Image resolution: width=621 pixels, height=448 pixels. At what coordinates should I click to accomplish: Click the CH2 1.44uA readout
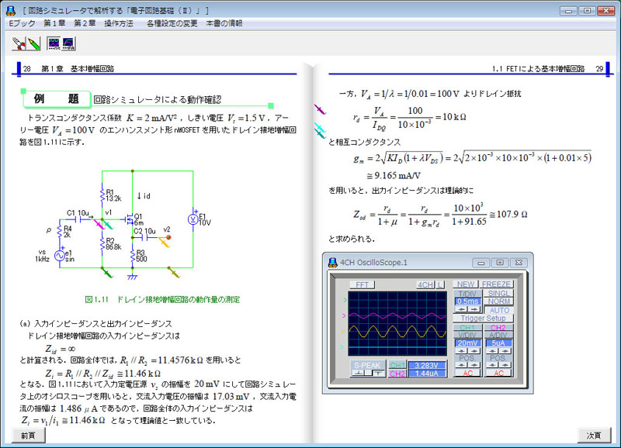[428, 374]
